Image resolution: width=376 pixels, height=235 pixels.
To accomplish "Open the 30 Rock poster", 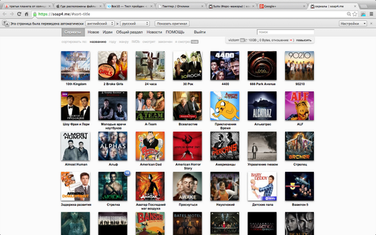I will [187, 65].
